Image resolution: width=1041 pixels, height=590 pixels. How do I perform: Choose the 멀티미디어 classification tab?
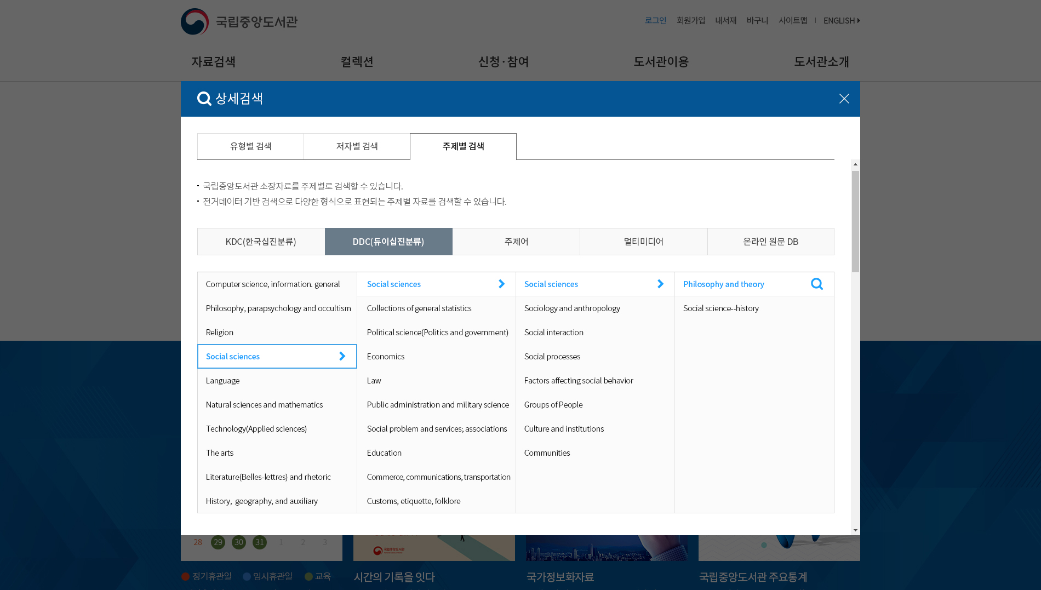click(643, 242)
